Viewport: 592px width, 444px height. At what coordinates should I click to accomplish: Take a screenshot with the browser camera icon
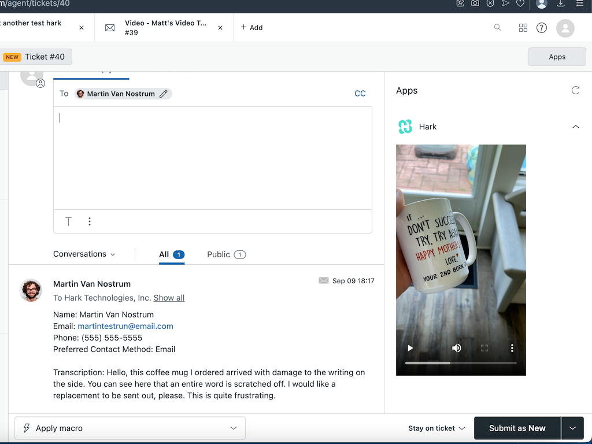coord(475,5)
